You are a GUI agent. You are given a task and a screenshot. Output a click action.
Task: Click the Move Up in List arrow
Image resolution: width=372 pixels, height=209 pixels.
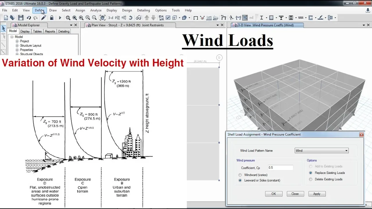(147, 18)
